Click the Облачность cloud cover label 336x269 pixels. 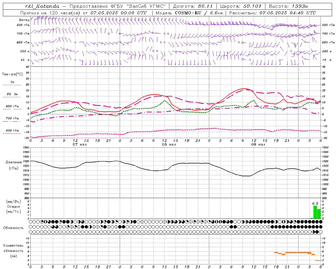13,228
